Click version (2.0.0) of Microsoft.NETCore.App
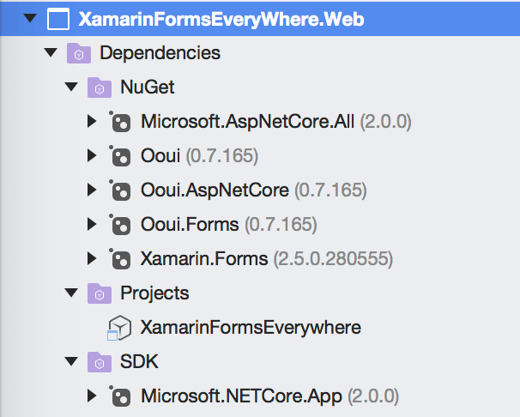The image size is (520, 417). pyautogui.click(x=373, y=396)
